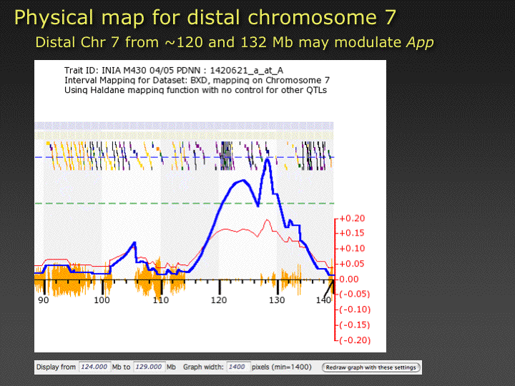Viewport: 515px width, 386px height.
Task: Click the 110 label on the x-axis
Action: 160,300
